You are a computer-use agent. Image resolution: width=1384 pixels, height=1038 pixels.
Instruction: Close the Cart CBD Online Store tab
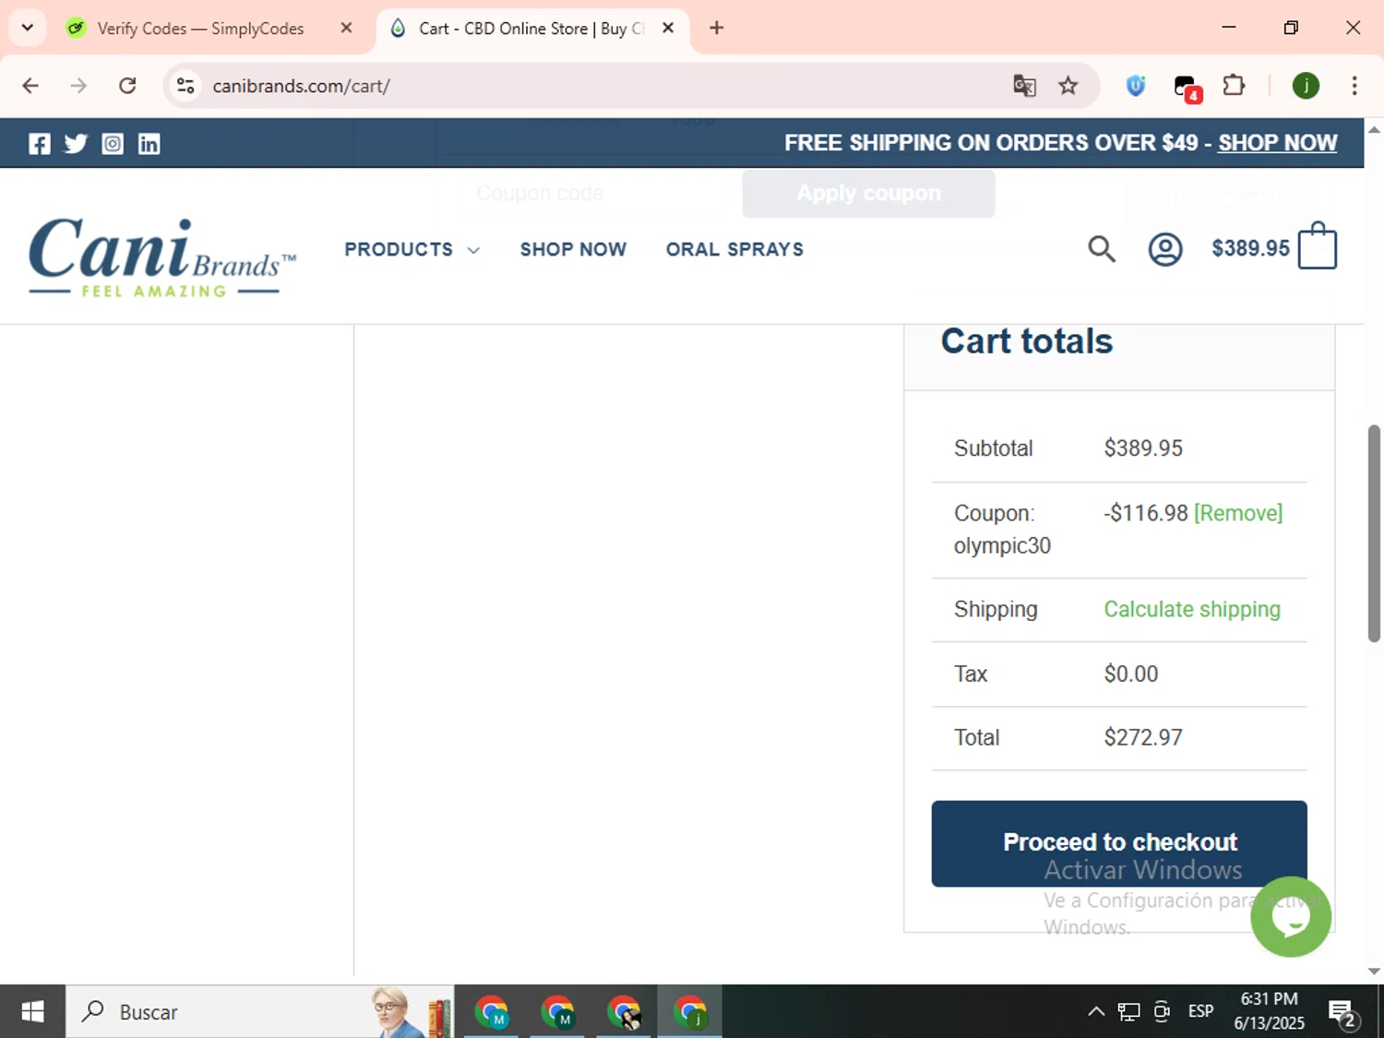pyautogui.click(x=668, y=28)
